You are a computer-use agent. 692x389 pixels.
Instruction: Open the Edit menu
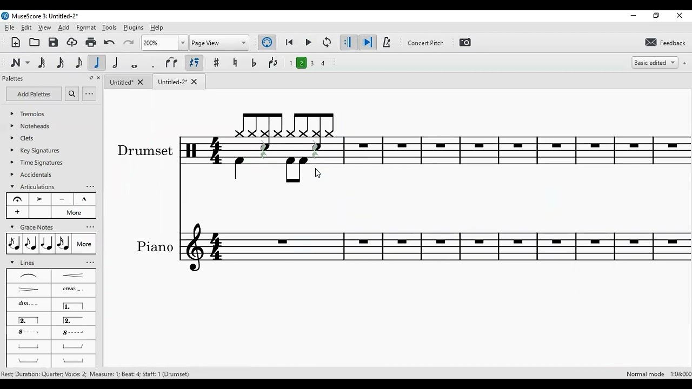tap(26, 28)
